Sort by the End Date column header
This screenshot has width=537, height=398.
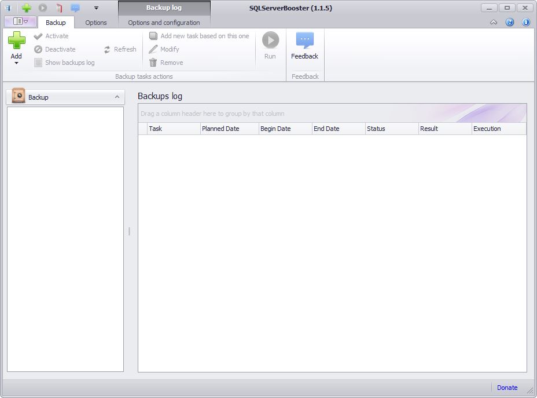point(339,129)
